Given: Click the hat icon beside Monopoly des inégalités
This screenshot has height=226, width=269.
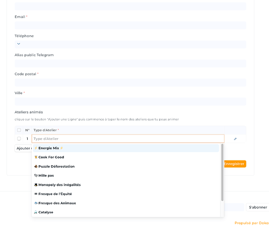Looking at the screenshot, I should [x=36, y=185].
